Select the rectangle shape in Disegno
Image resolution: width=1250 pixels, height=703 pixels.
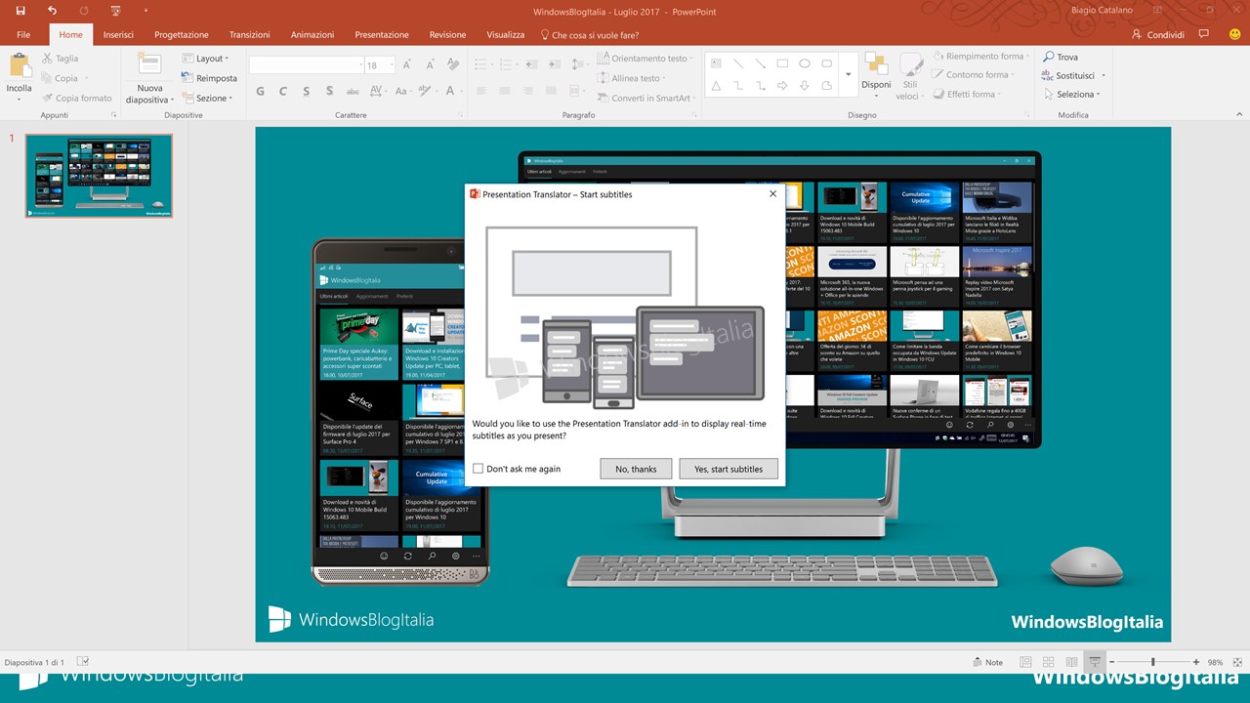click(x=782, y=63)
